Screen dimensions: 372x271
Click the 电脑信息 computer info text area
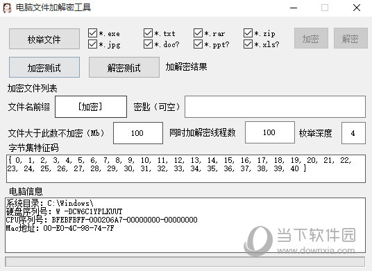pyautogui.click(x=185, y=225)
